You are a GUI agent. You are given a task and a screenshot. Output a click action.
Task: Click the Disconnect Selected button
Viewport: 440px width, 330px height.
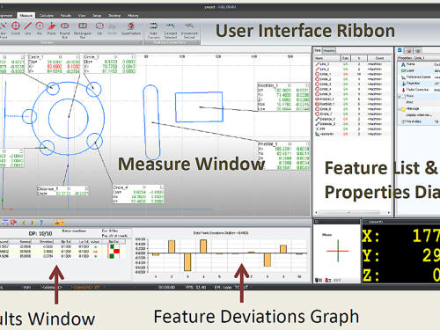pos(189,30)
